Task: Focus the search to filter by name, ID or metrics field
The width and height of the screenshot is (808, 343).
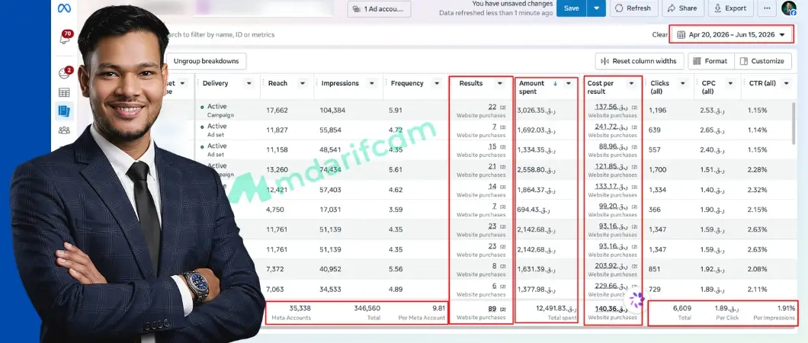Action: (x=222, y=35)
